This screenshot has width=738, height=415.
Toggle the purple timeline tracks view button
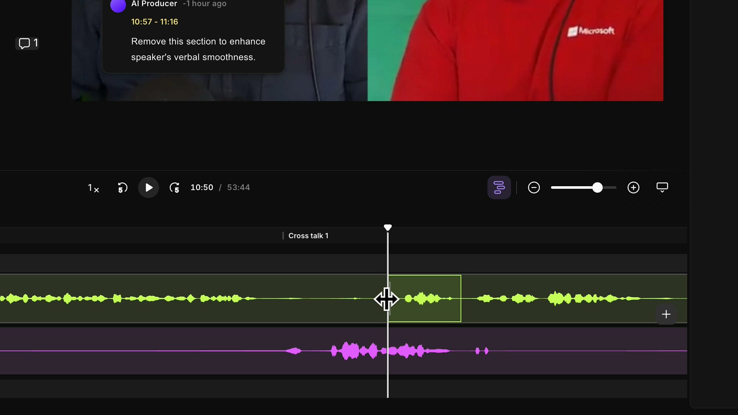(x=499, y=187)
